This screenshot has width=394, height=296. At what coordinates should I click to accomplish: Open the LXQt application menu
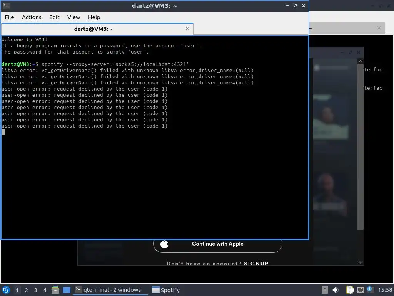(x=6, y=290)
